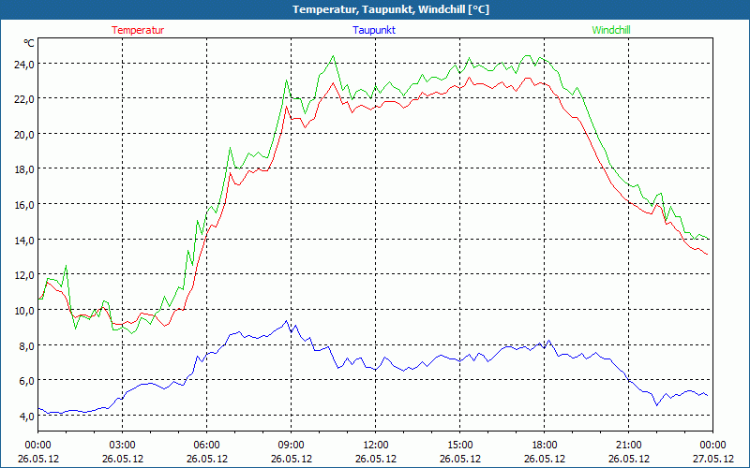This screenshot has width=750, height=468.
Task: Click the 14,0 y-axis value
Action: click(x=24, y=241)
